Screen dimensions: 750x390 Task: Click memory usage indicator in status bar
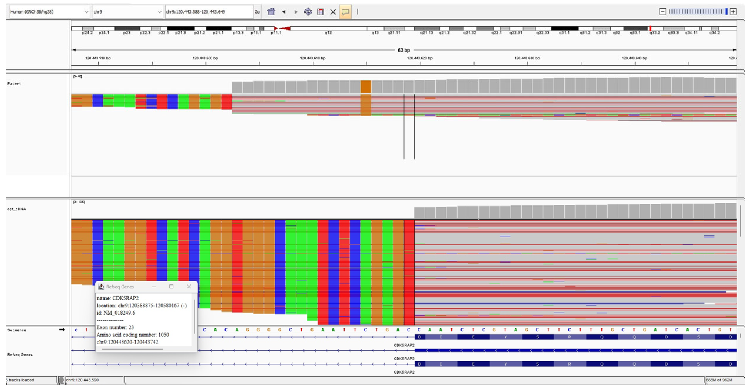719,380
